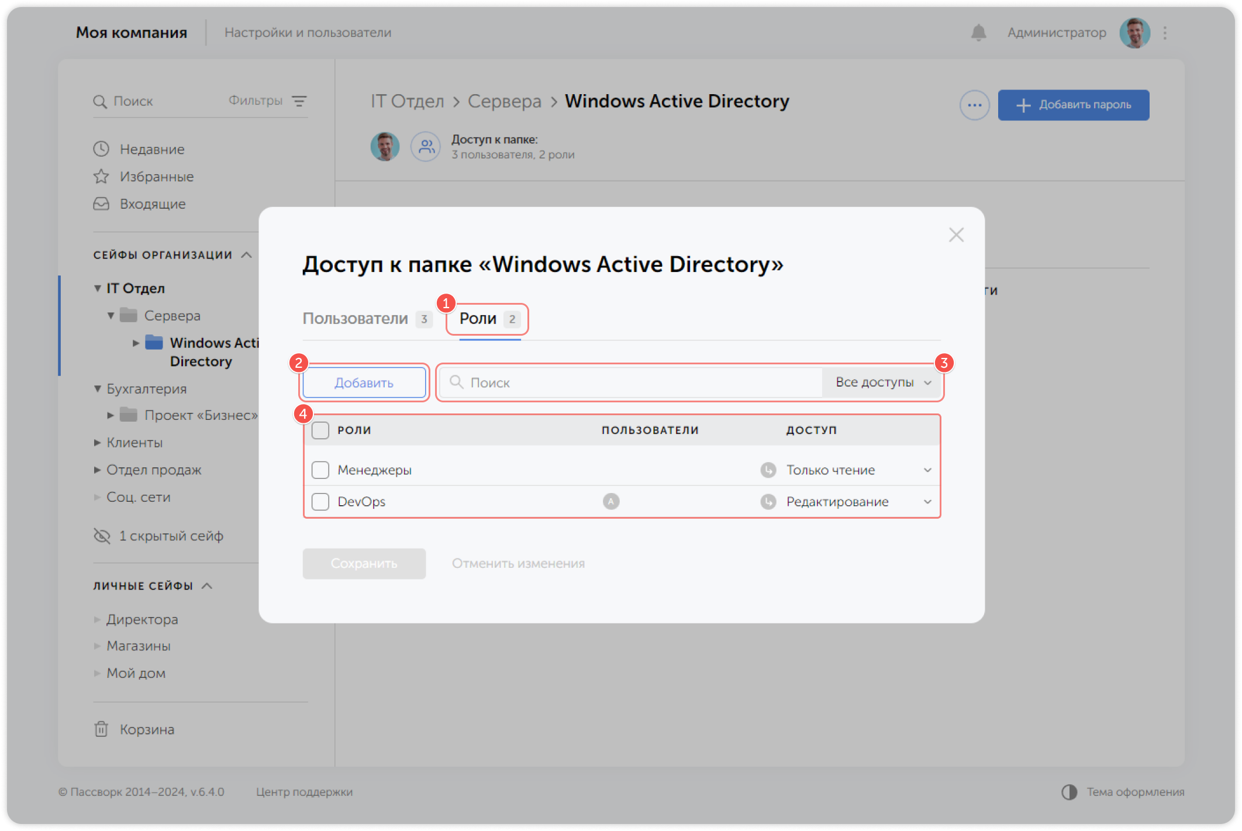The width and height of the screenshot is (1242, 831).
Task: Click the notifications bell icon
Action: pyautogui.click(x=978, y=33)
